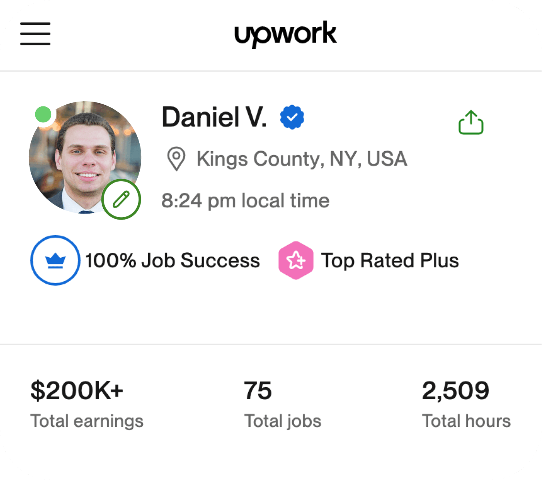Click the 8:24 pm local time text

245,200
